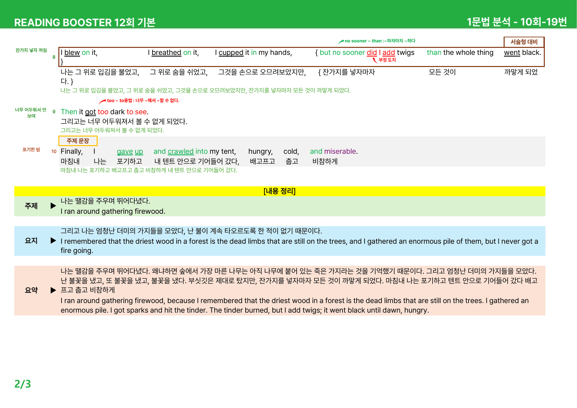The height and width of the screenshot is (408, 577).
Task: Click the annotation 부정 도치
Action: pos(387,60)
